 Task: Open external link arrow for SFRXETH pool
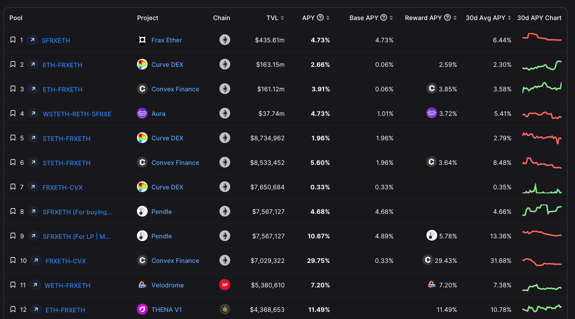33,40
